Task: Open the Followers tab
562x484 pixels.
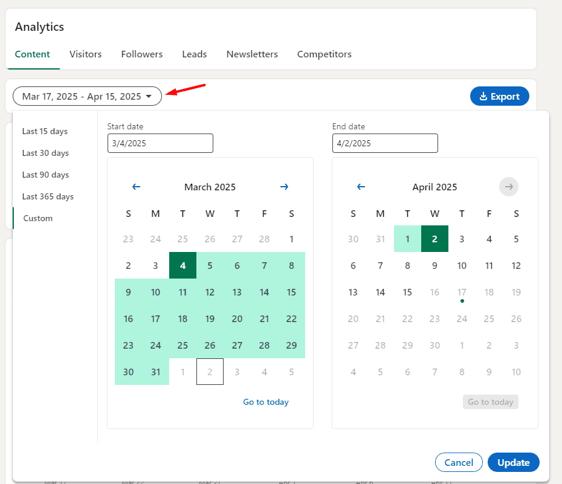Action: tap(141, 54)
